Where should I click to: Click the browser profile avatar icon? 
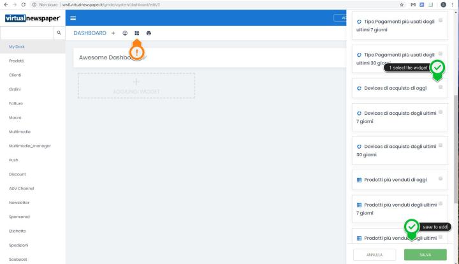tap(444, 4)
